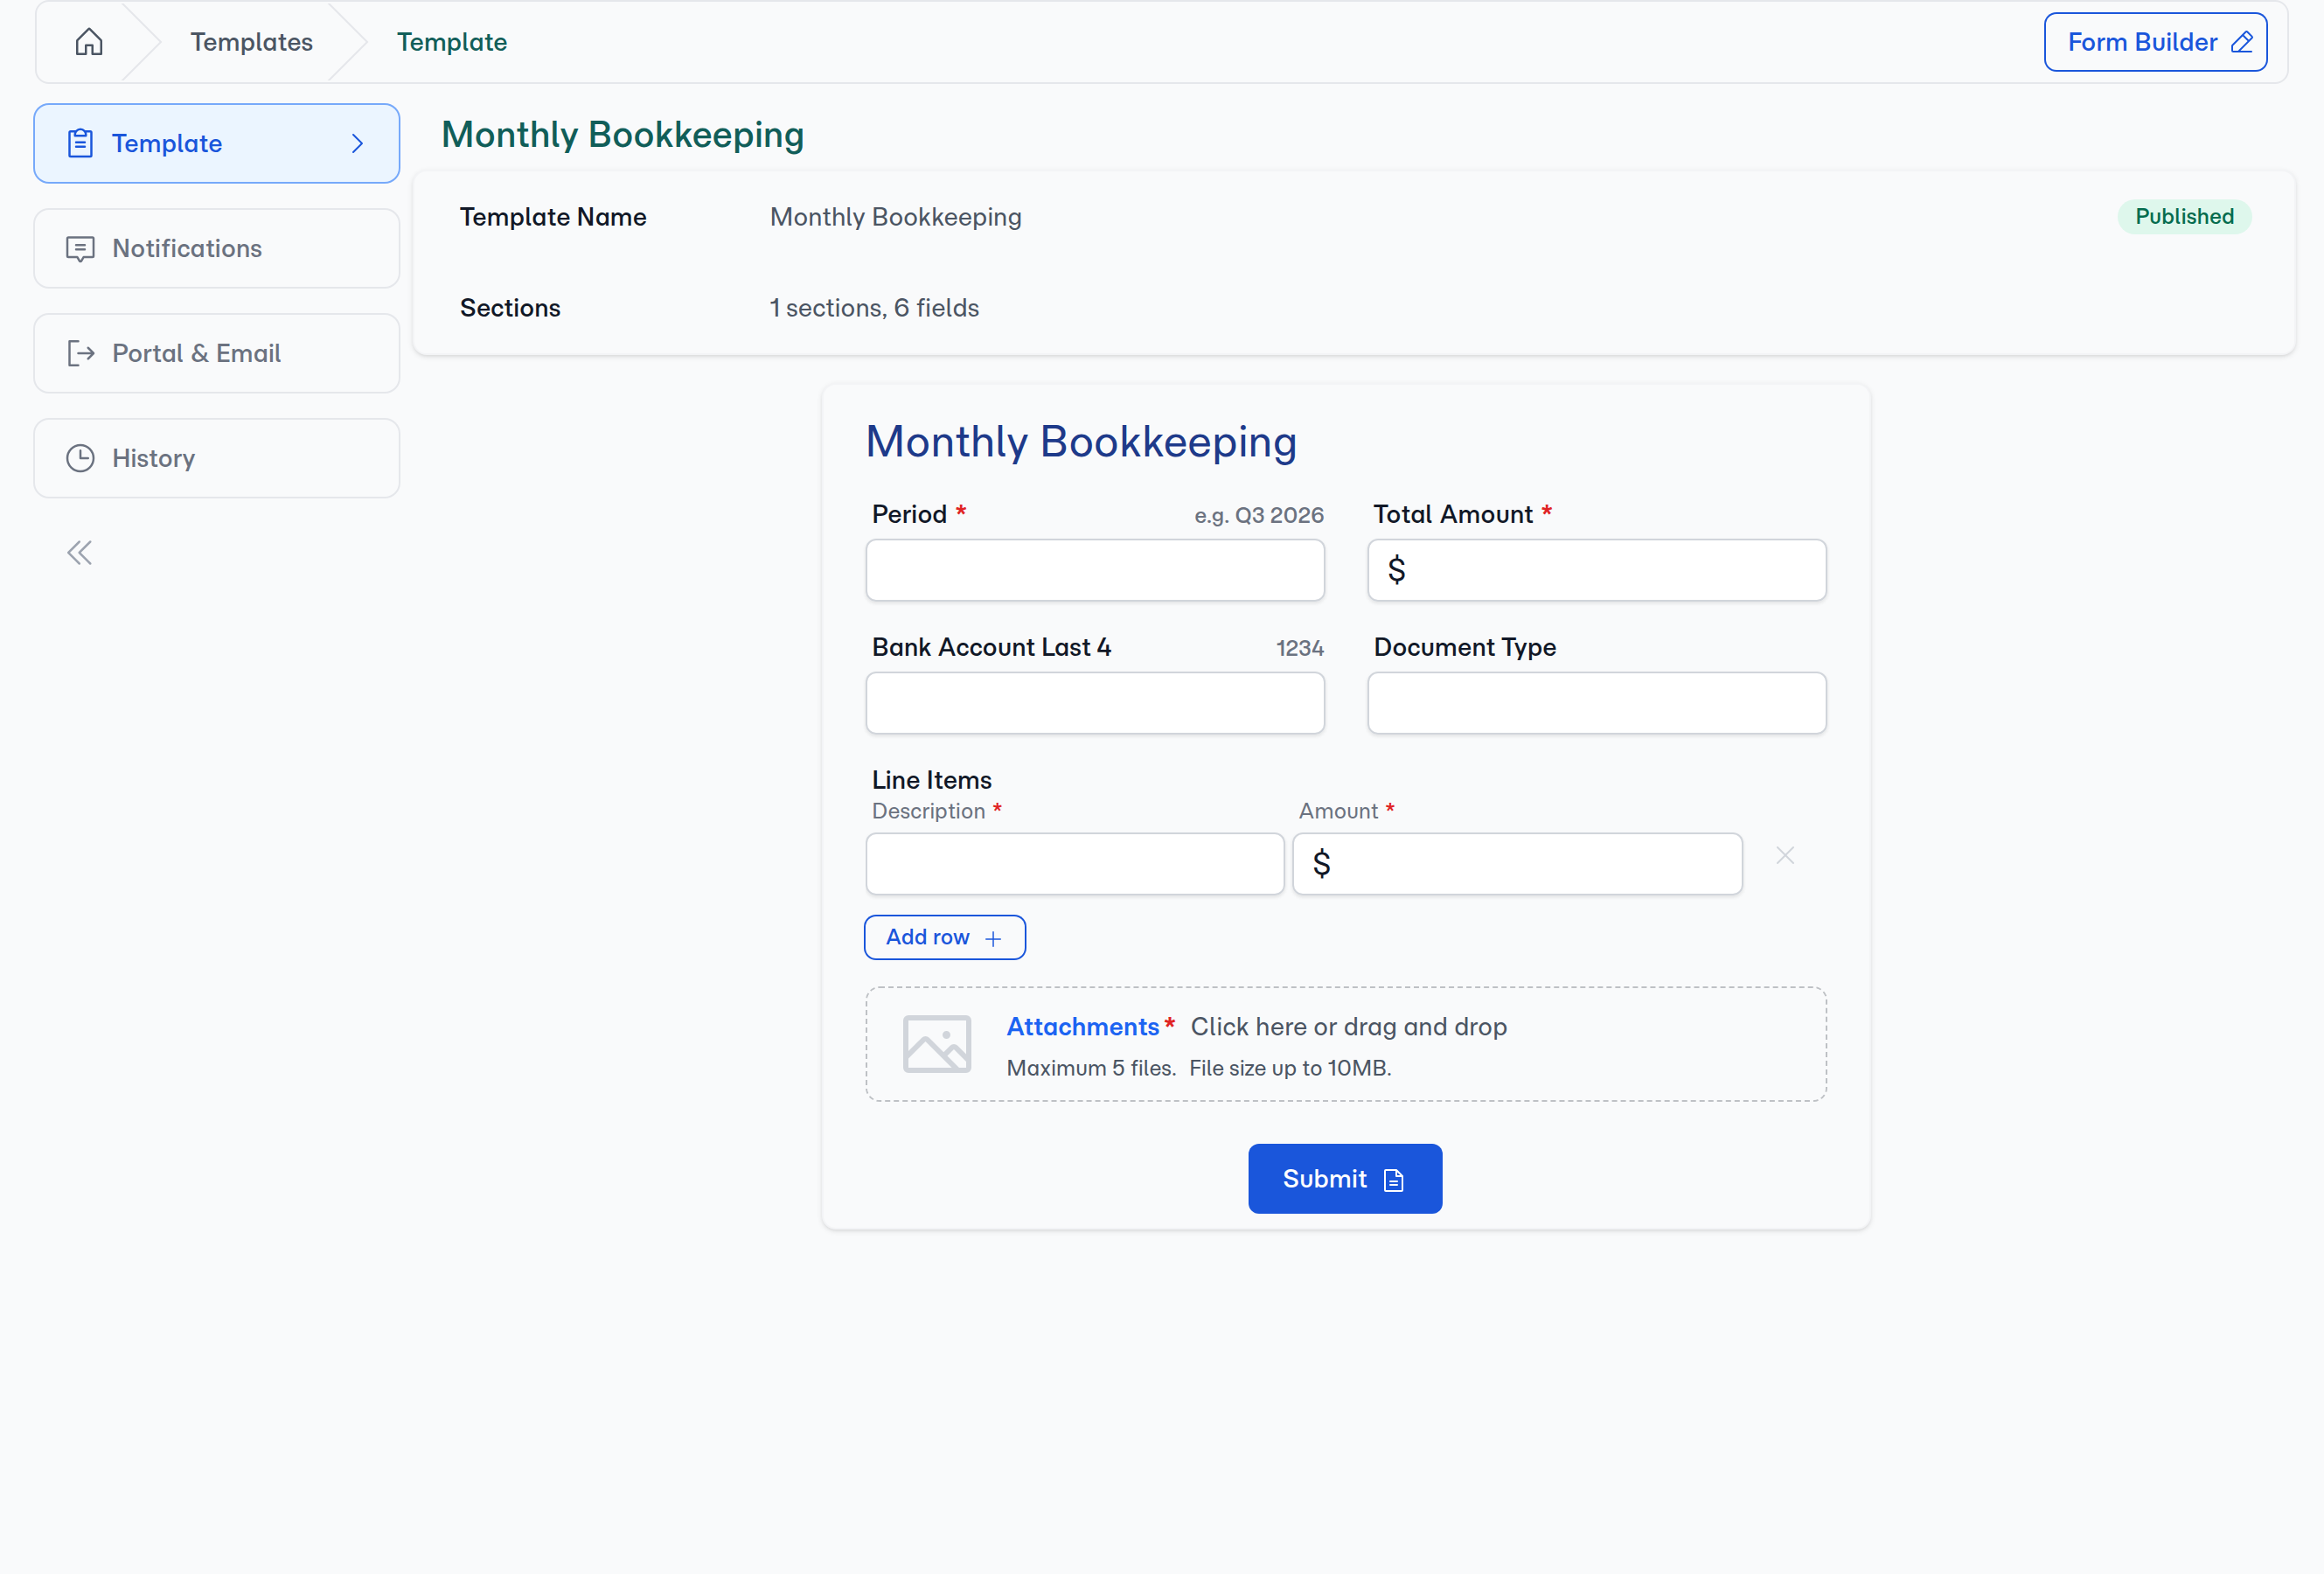Focus the Line Items Amount field
2324x1574 pixels.
point(1517,863)
